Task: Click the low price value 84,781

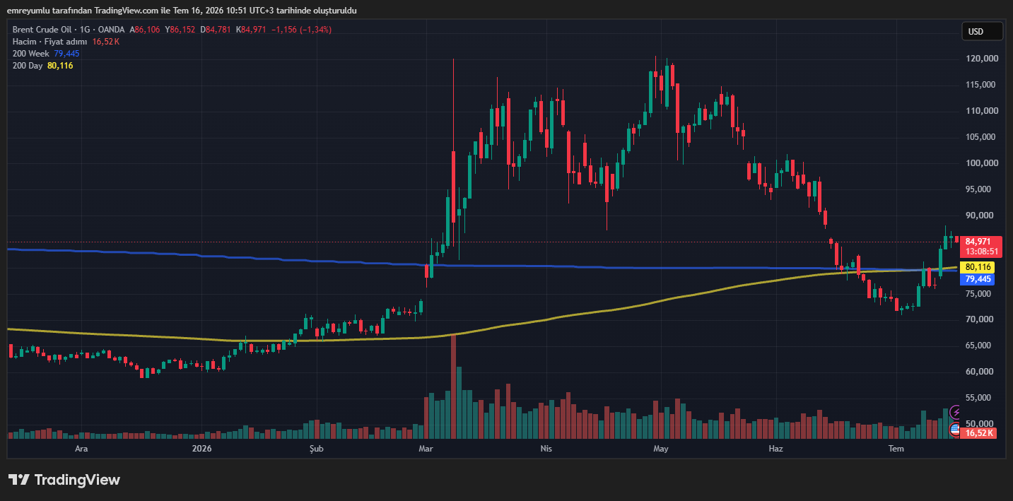Action: pos(218,30)
